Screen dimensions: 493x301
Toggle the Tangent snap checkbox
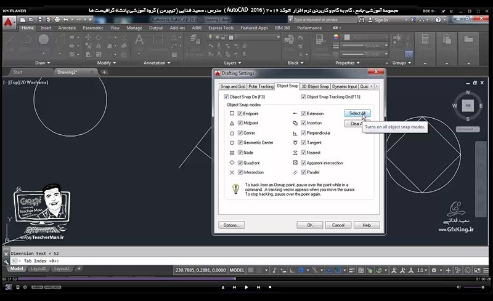click(303, 142)
